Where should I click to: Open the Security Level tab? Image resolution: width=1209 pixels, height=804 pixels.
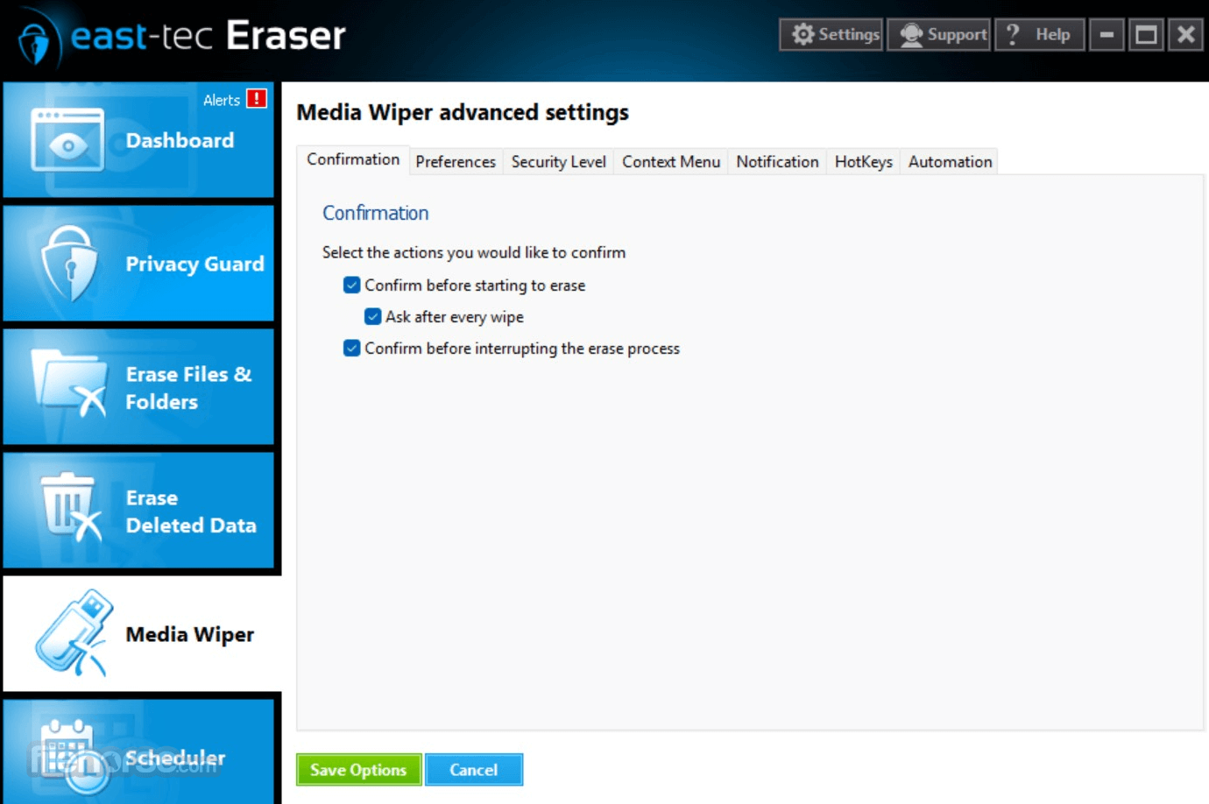559,161
